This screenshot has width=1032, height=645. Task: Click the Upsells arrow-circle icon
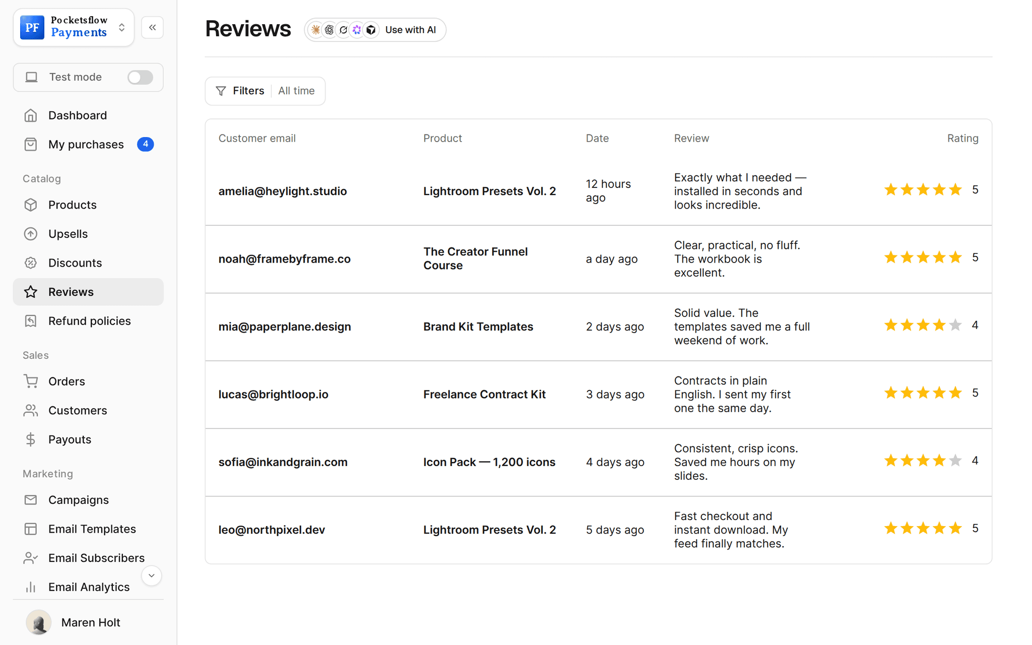coord(31,234)
